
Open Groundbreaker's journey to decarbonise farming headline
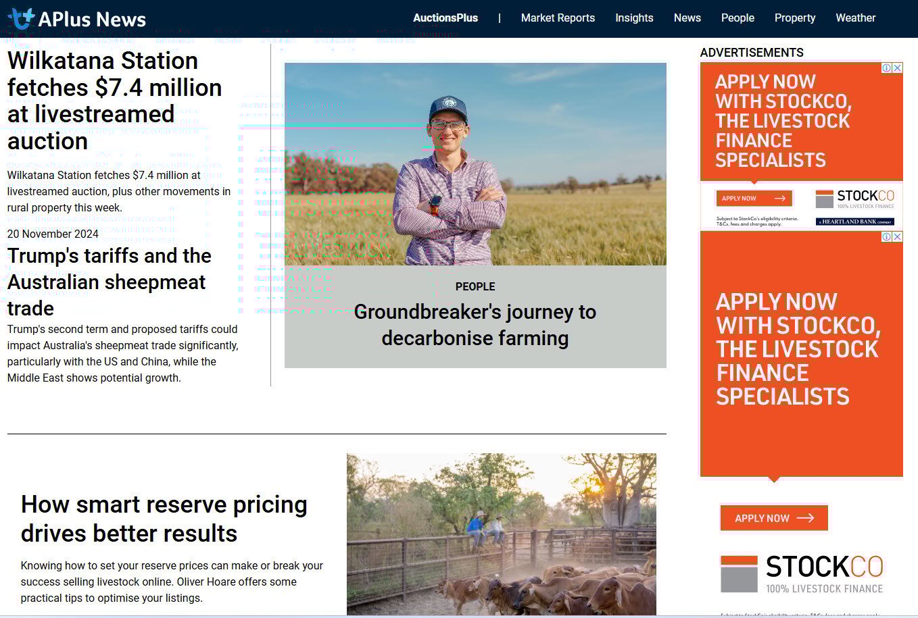(x=475, y=325)
